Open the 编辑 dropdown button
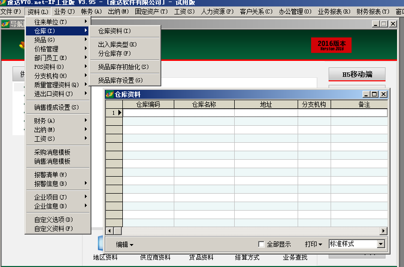Viewport: 404px width, 267px height. click(x=124, y=245)
